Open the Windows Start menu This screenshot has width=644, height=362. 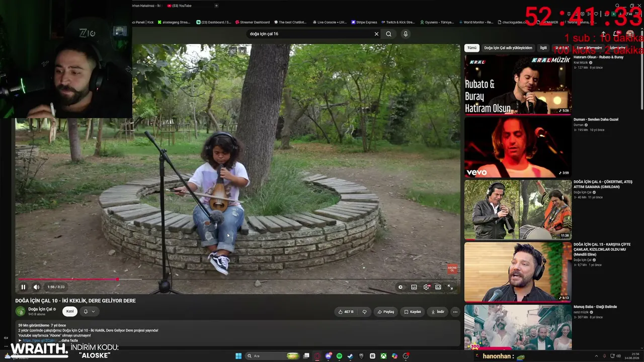(238, 356)
